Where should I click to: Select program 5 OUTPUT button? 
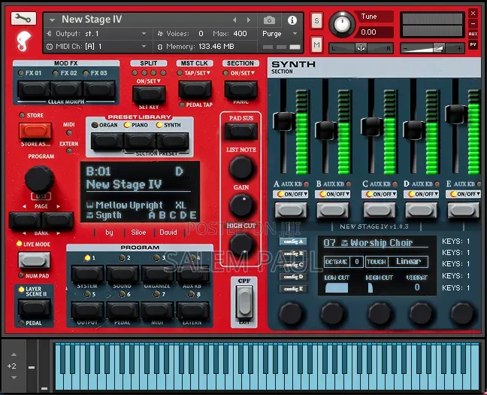[x=87, y=311]
